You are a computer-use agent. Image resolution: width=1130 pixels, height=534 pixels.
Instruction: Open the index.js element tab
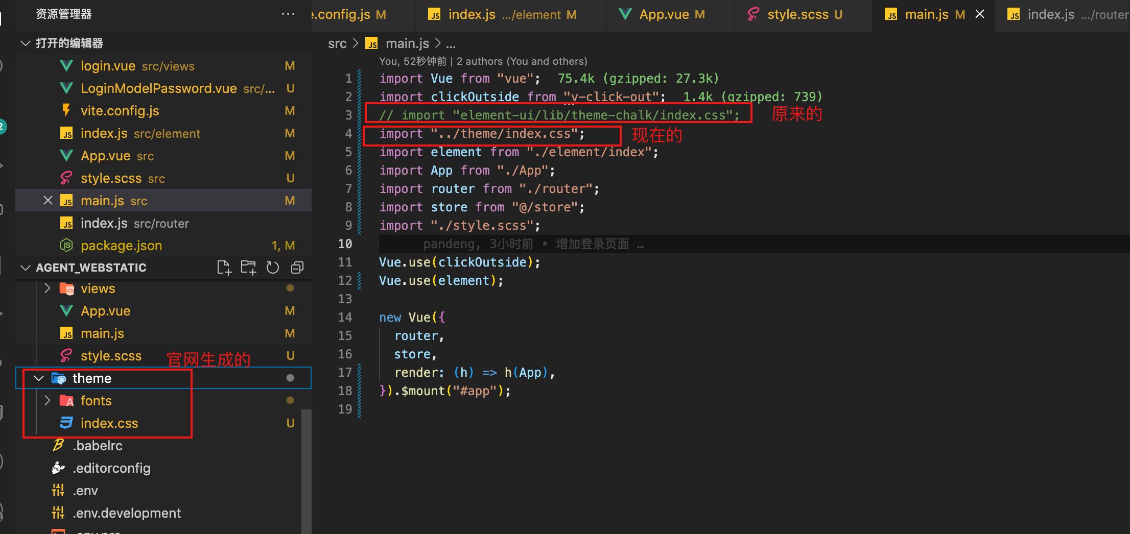[x=511, y=15]
